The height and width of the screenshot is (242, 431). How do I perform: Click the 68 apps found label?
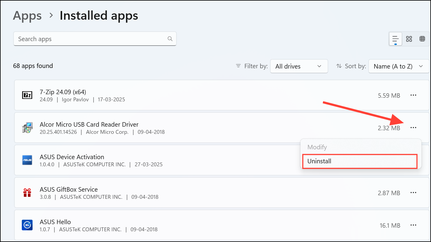click(x=33, y=66)
